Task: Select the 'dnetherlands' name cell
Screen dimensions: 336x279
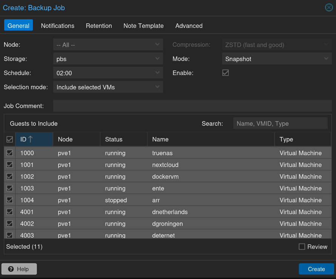Action: pyautogui.click(x=211, y=212)
